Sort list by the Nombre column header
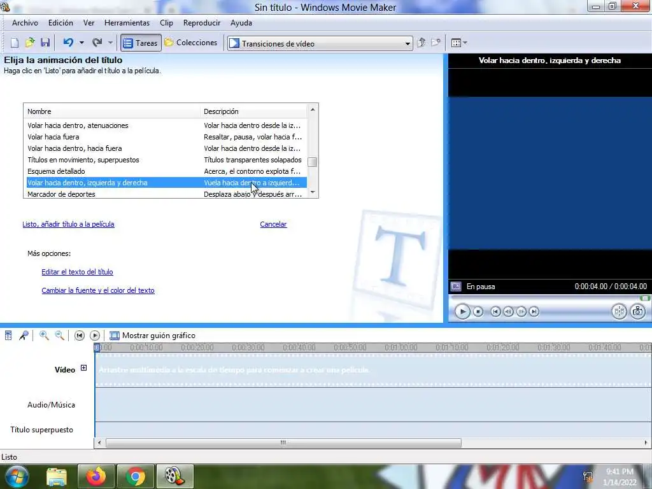This screenshot has height=489, width=652. 112,111
